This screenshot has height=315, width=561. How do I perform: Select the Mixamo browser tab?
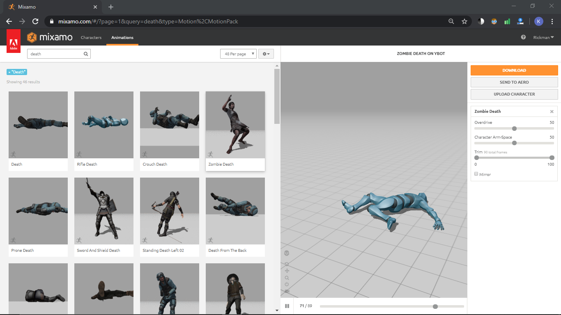[52, 7]
